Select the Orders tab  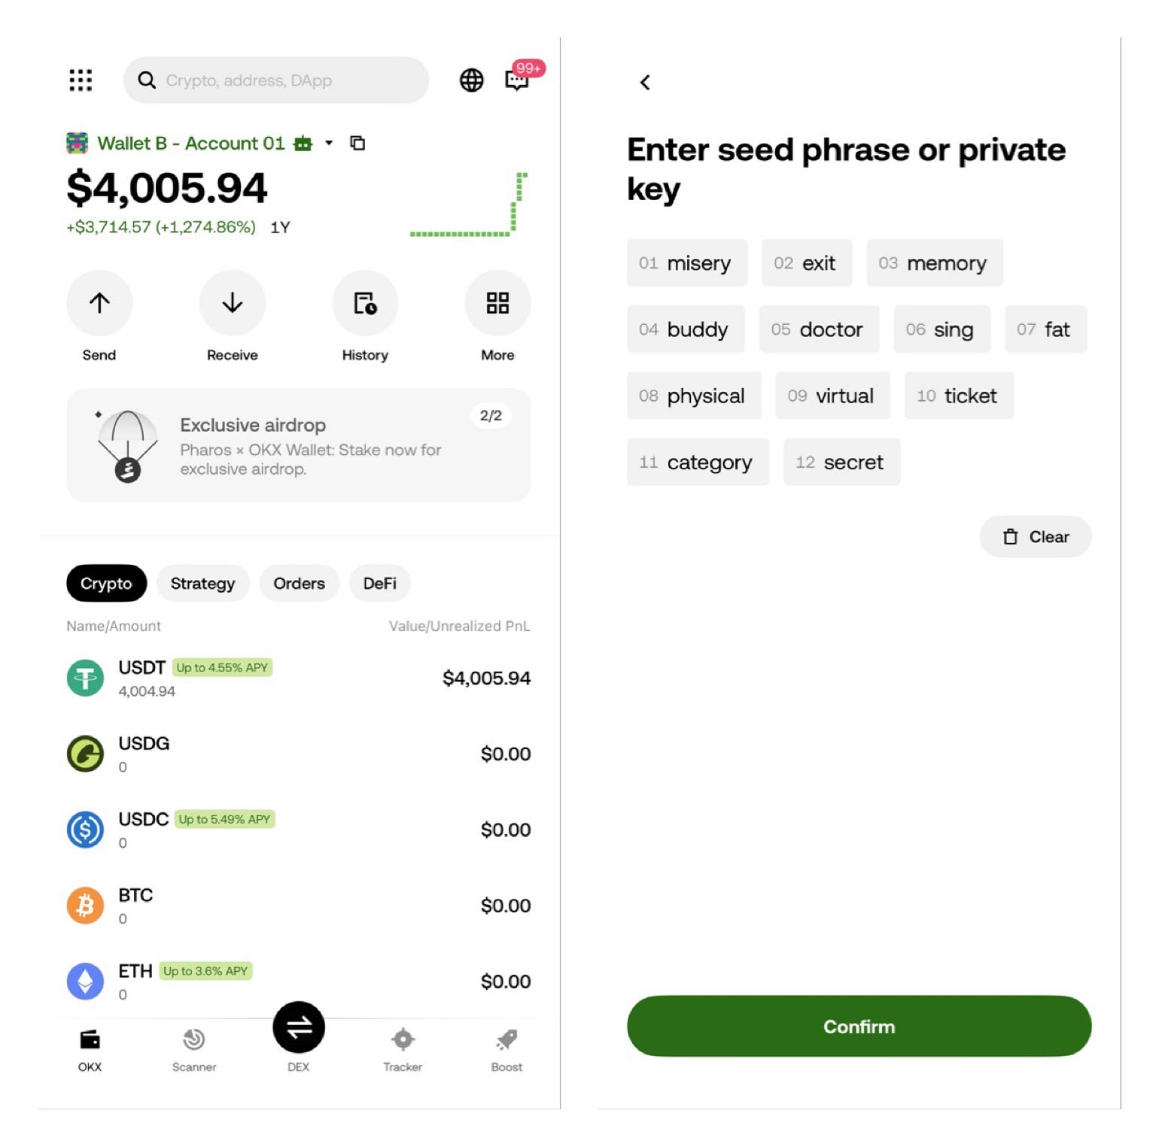click(299, 583)
